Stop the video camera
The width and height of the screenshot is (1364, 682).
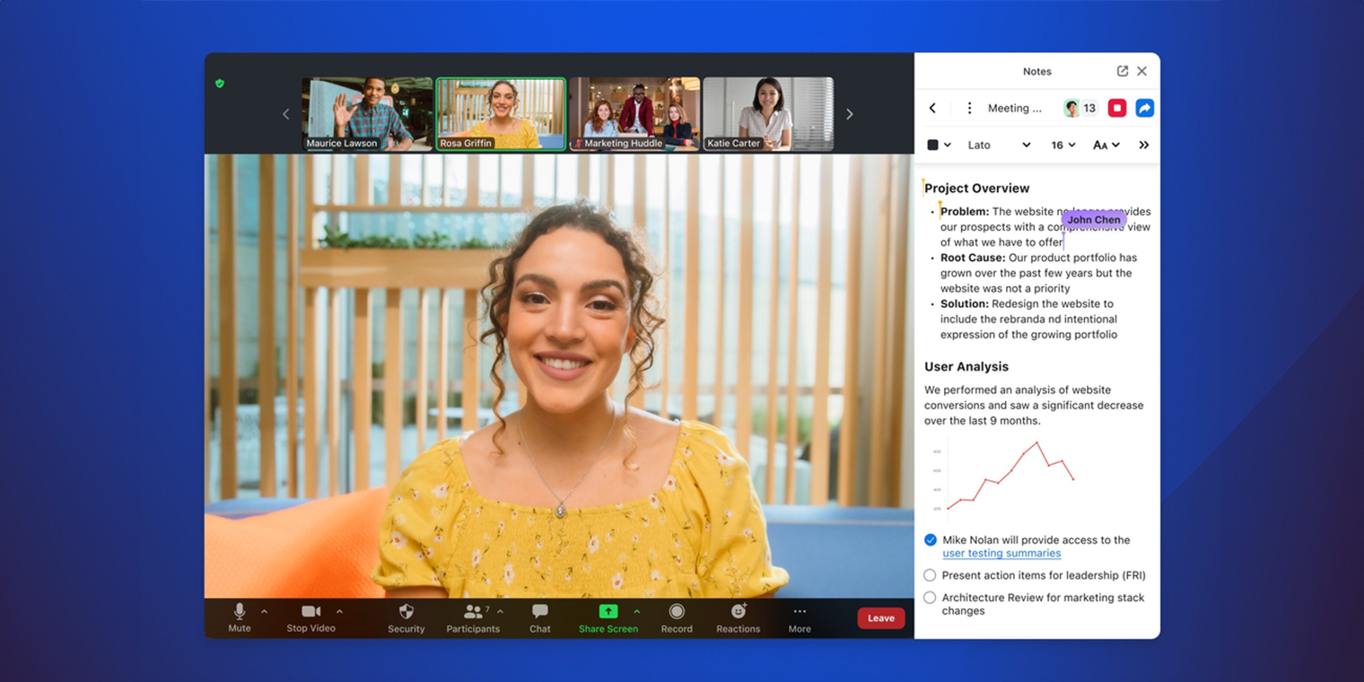coord(310,617)
